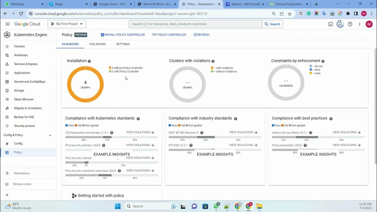View violations for PCI DSS v3.2.1
The width and height of the screenshot is (377, 212).
243,145
